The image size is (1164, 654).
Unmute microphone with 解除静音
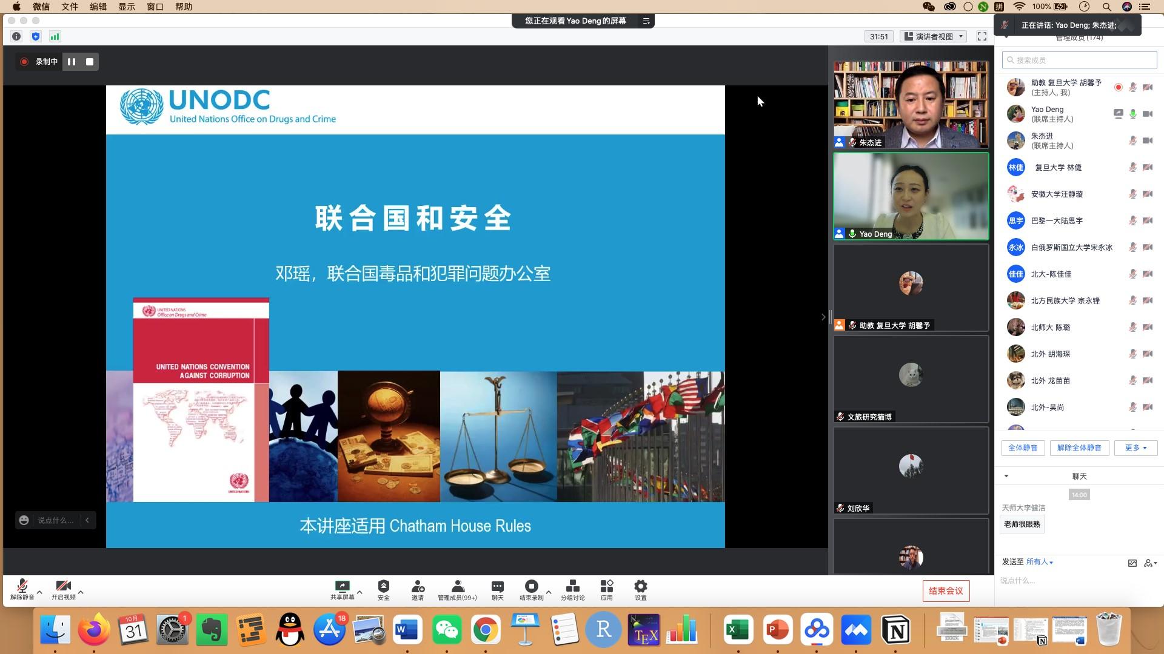pyautogui.click(x=22, y=590)
